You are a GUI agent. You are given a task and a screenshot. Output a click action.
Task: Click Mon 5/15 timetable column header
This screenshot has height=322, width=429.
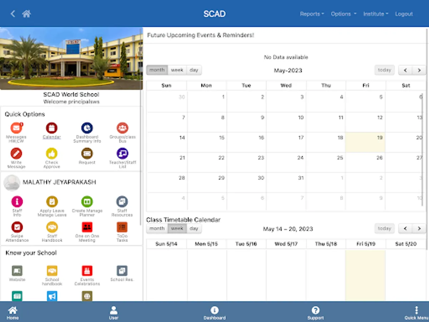pyautogui.click(x=206, y=244)
